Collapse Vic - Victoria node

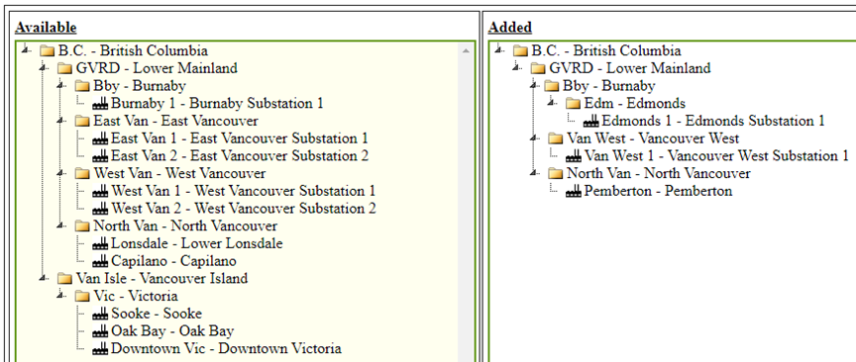click(x=60, y=295)
